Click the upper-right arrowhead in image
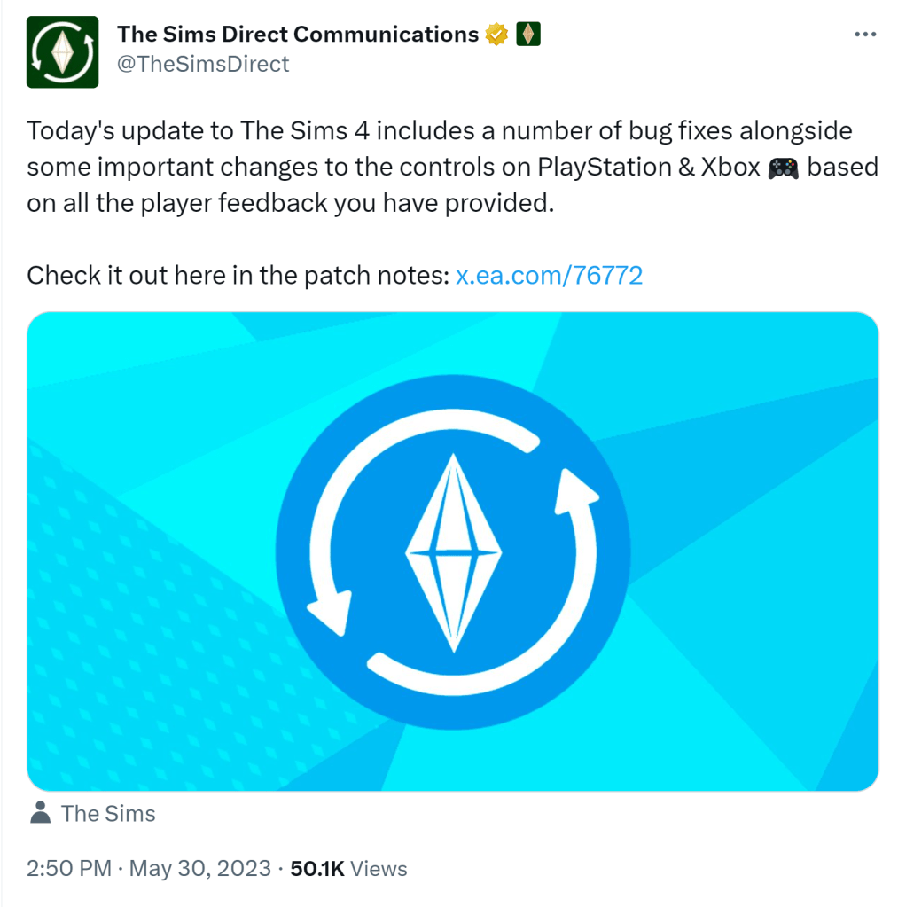 573,492
